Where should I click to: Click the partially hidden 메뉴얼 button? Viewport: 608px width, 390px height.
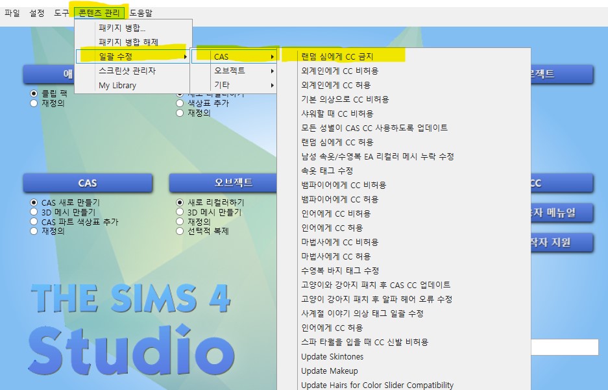[x=562, y=212]
